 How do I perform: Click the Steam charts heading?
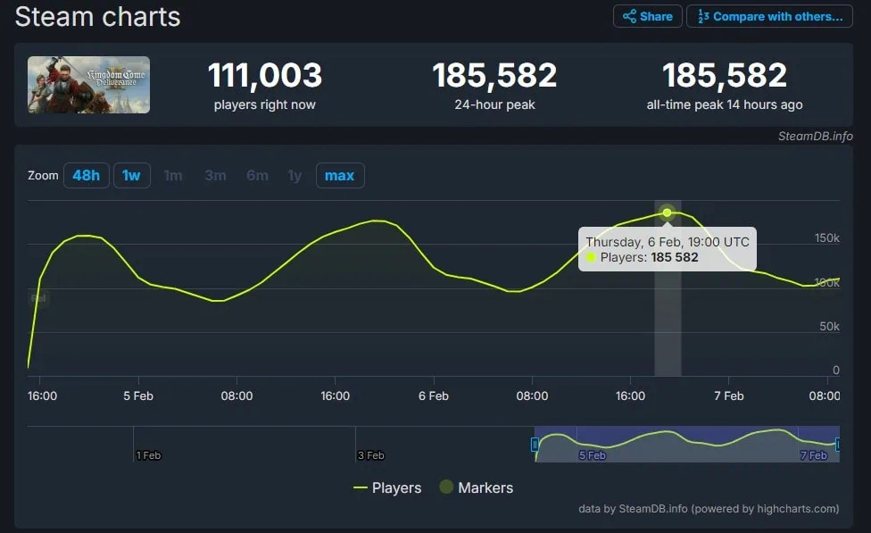click(98, 17)
